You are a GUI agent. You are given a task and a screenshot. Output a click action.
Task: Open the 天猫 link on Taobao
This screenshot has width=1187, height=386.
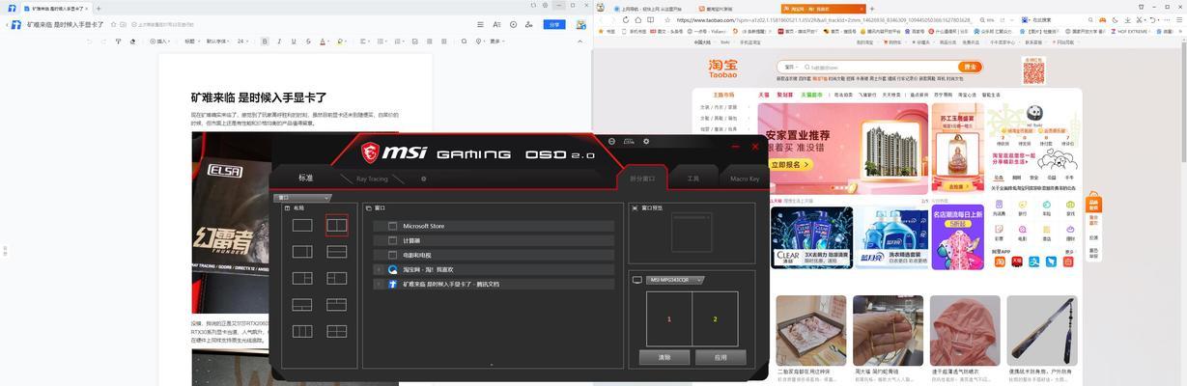click(x=763, y=95)
